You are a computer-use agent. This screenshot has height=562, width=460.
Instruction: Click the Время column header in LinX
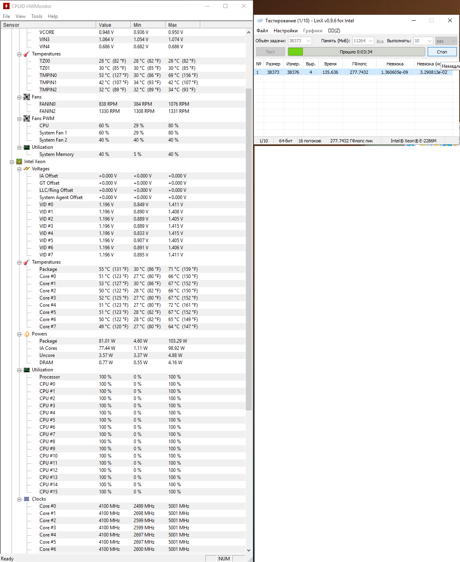click(330, 64)
